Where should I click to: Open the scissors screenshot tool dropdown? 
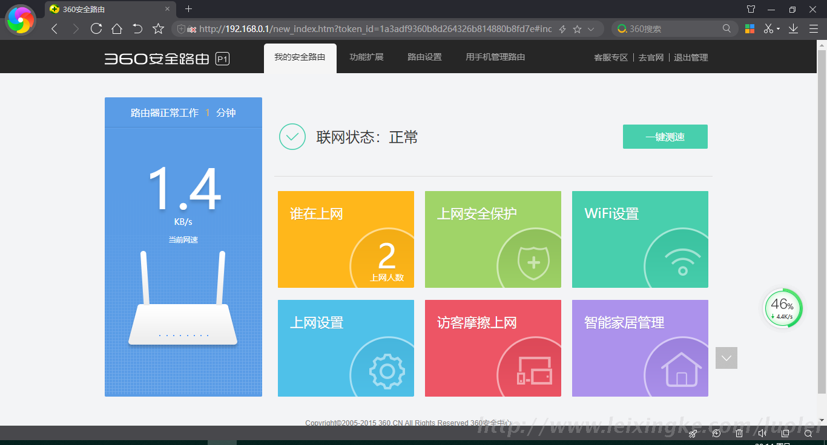click(778, 29)
